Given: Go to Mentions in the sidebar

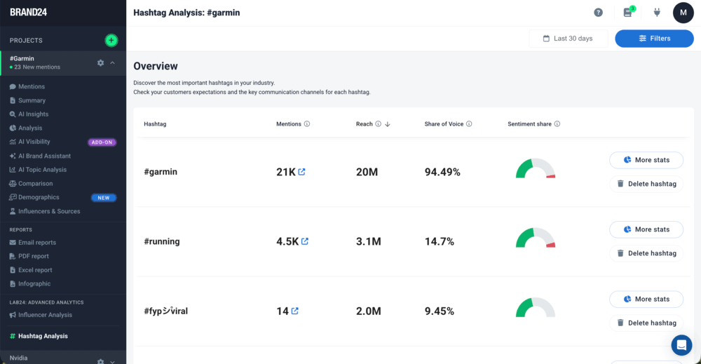Looking at the screenshot, I should click(x=31, y=87).
